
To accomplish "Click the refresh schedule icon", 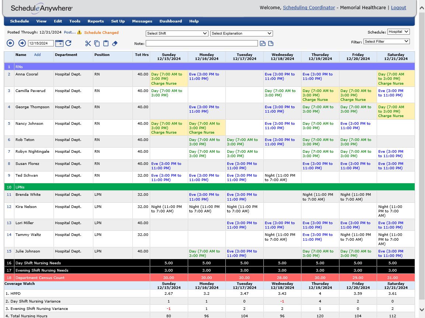I will coord(68,43).
